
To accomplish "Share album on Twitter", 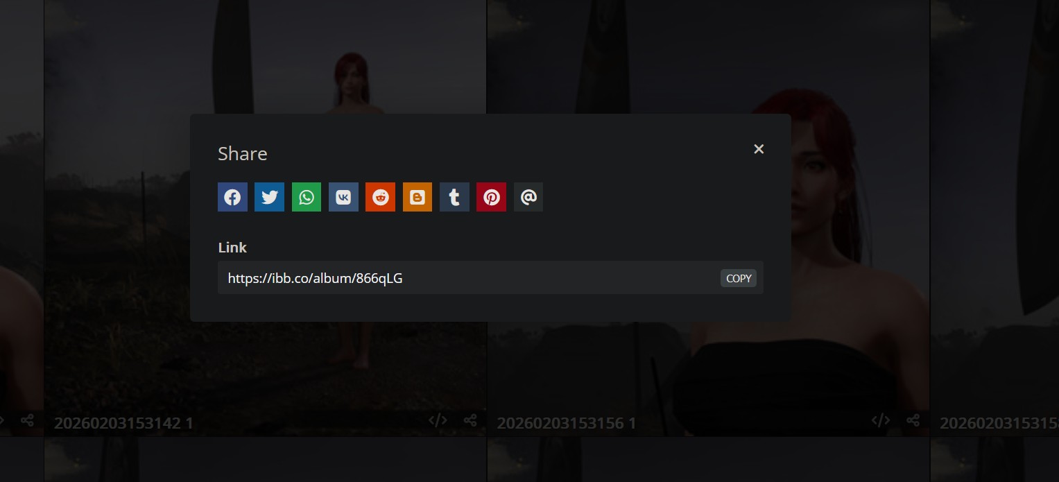I will point(269,197).
